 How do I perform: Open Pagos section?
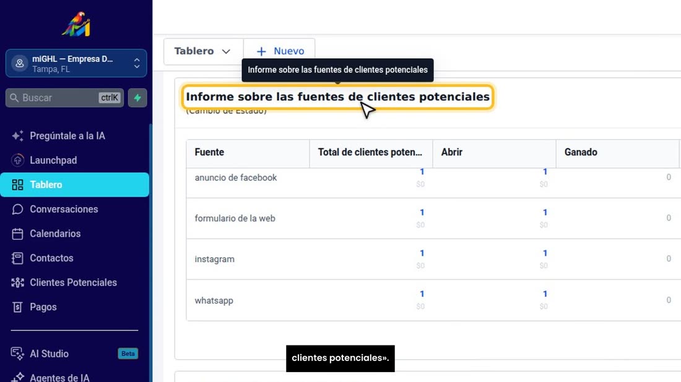(75, 307)
